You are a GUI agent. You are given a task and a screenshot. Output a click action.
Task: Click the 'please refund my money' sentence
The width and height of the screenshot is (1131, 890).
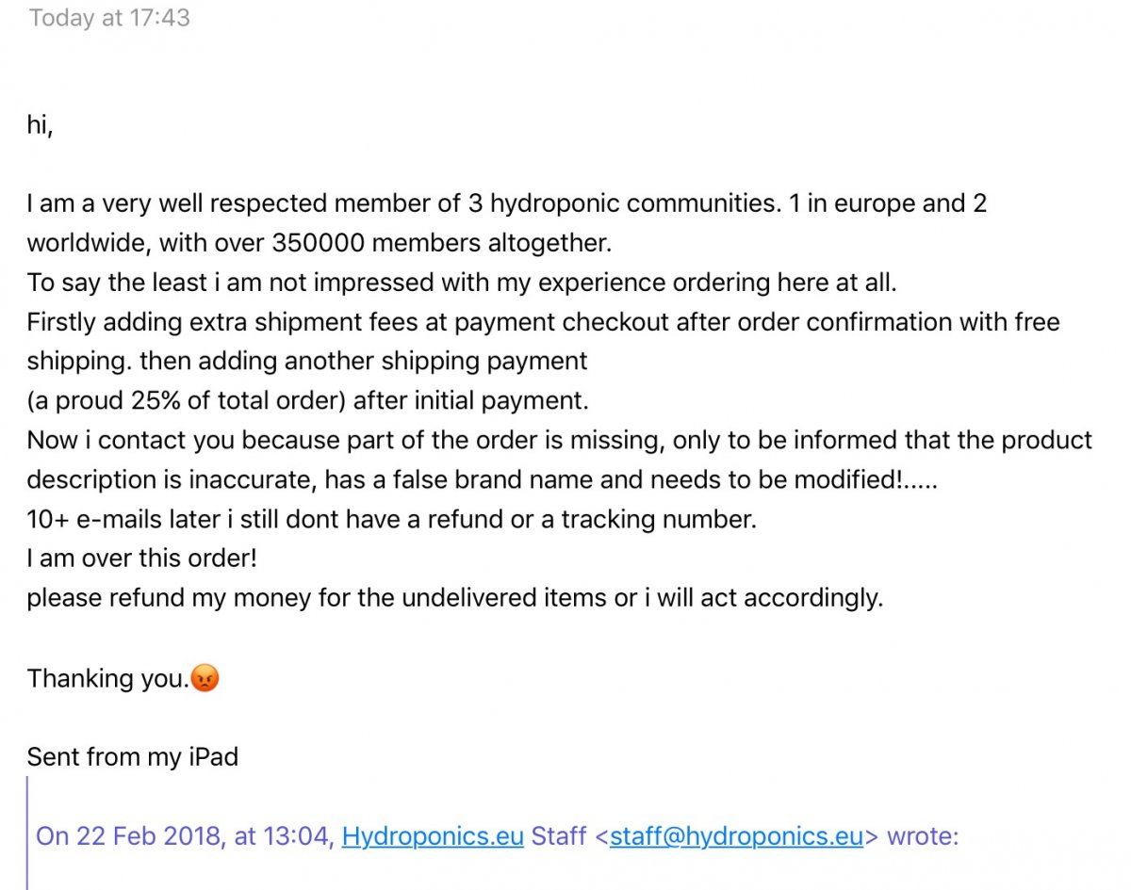(454, 598)
